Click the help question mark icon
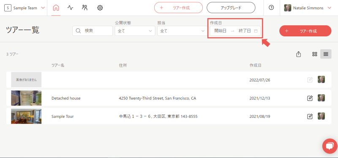Viewport: 338px width, 158px height. tap(271, 8)
